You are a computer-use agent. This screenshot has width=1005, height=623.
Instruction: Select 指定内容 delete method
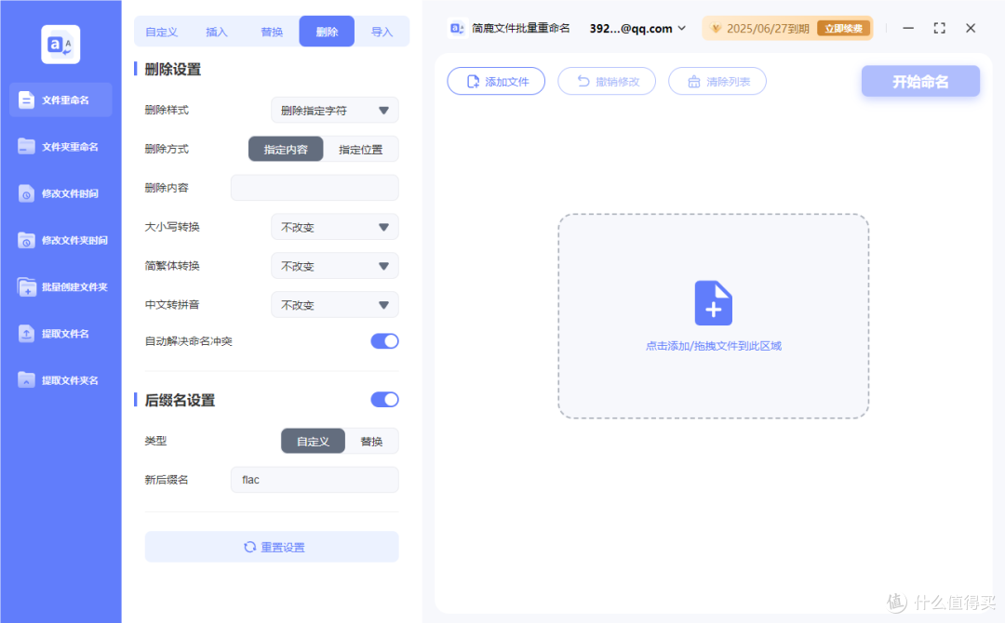tap(286, 149)
